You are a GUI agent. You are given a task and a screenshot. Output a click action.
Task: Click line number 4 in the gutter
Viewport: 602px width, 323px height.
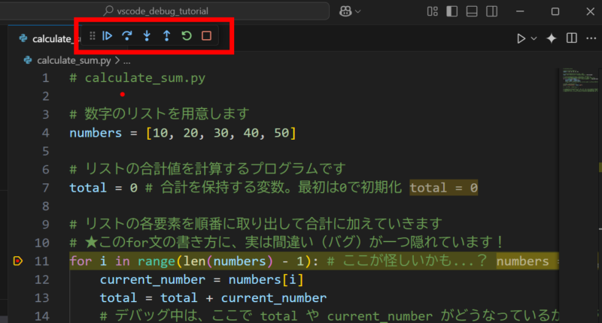point(46,133)
